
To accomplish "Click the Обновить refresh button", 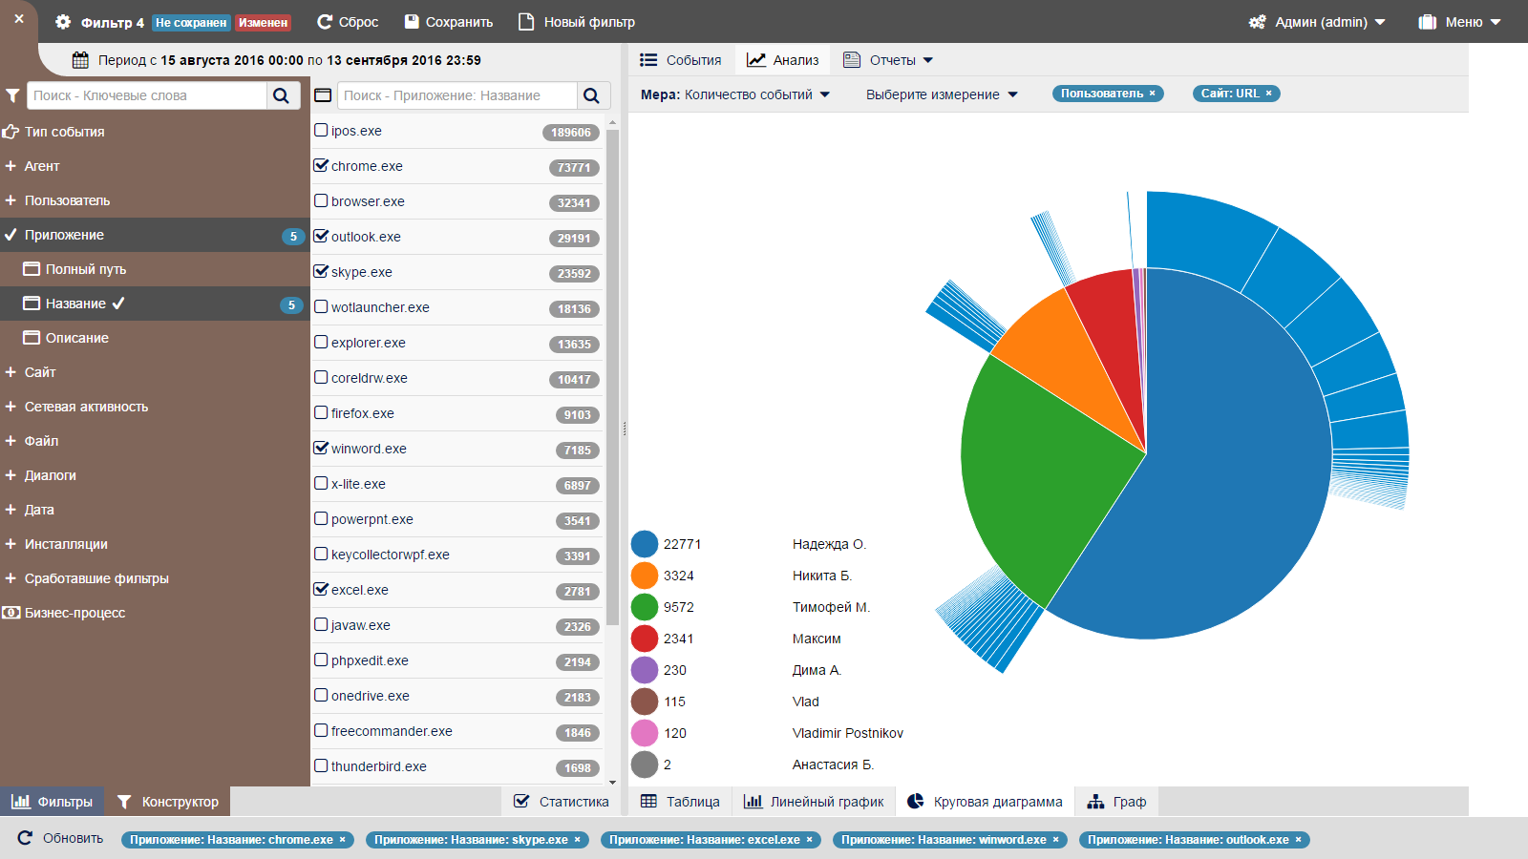I will pos(61,838).
